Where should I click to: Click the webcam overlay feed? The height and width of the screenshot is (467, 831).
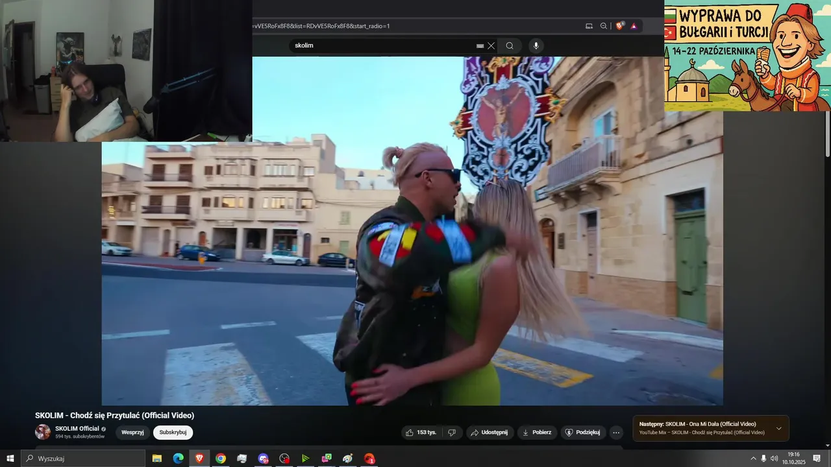tap(126, 71)
